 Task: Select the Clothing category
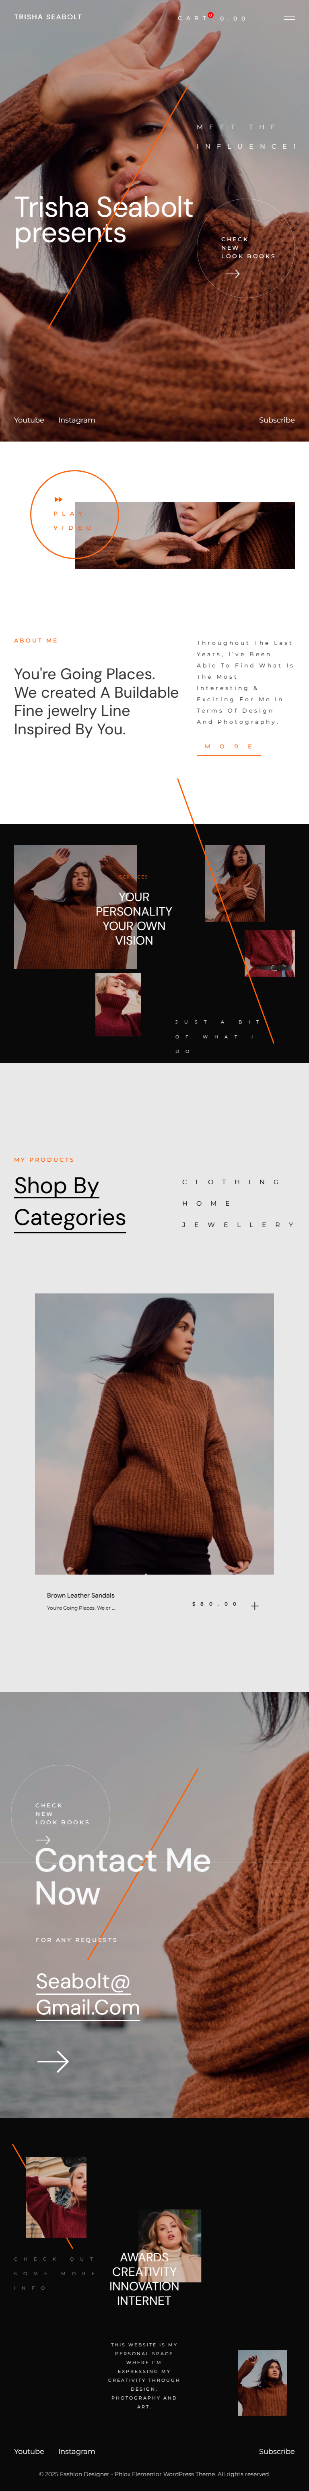point(231,1182)
